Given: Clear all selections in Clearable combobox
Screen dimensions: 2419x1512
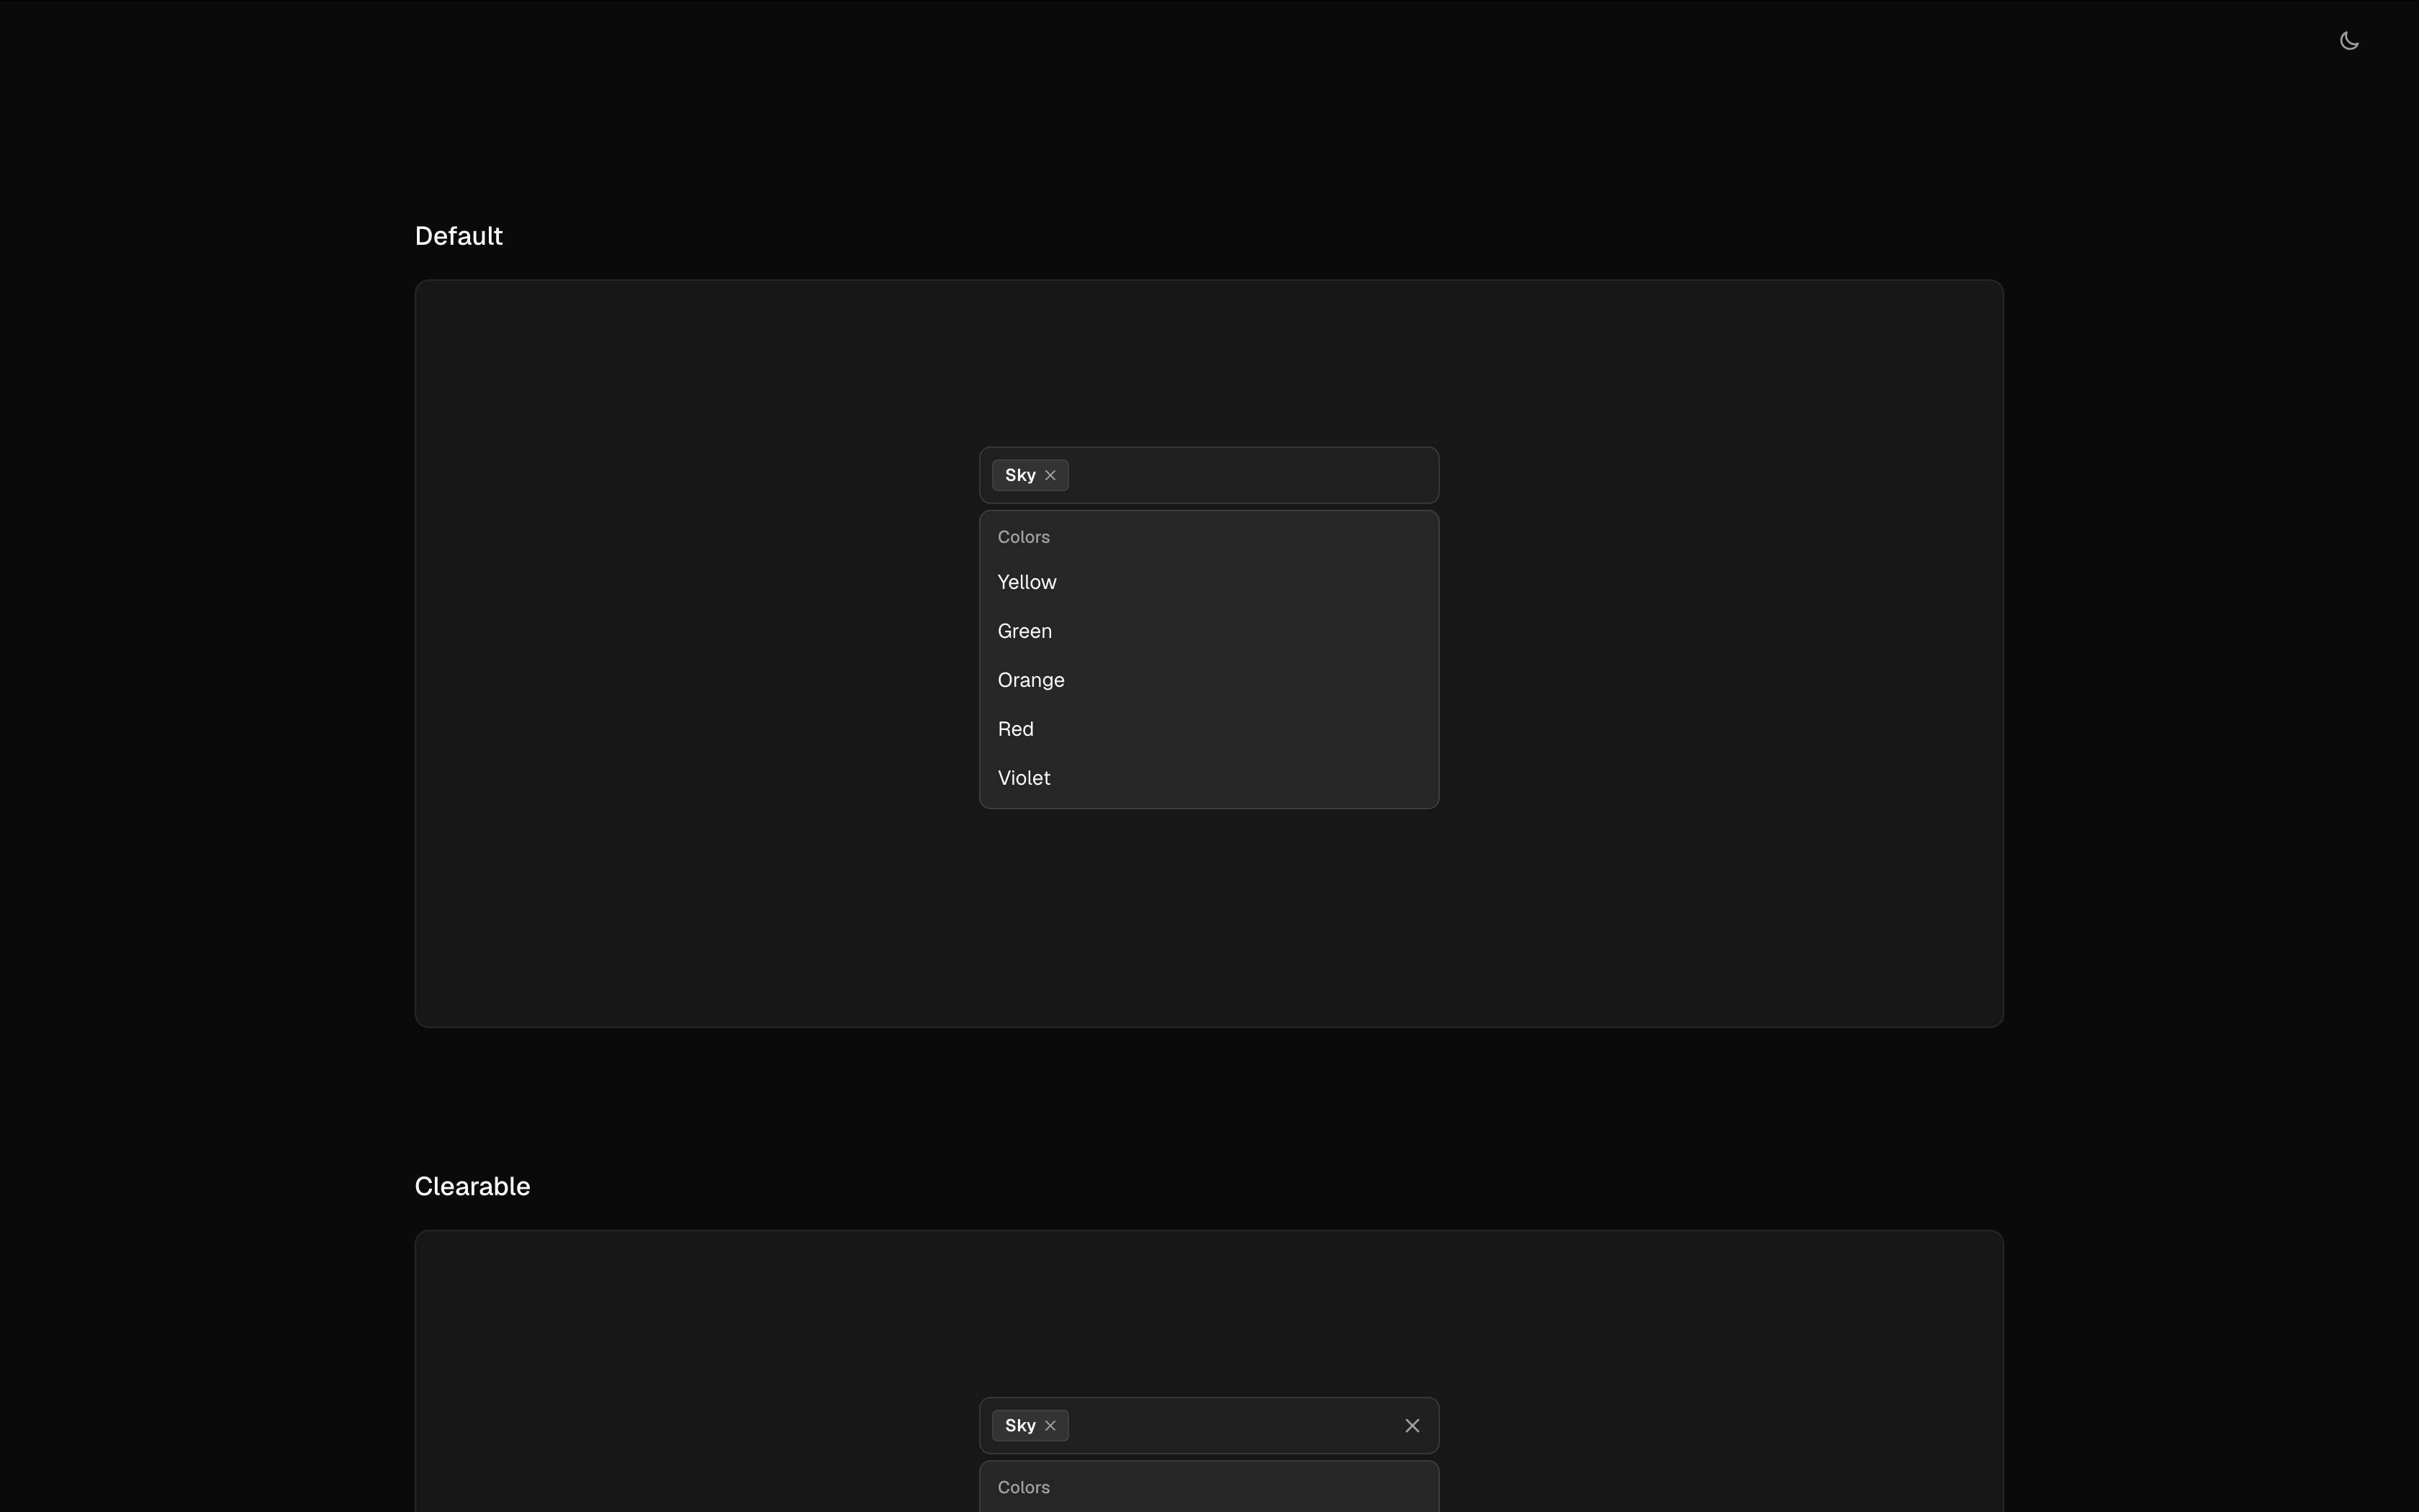Looking at the screenshot, I should click(x=1413, y=1426).
